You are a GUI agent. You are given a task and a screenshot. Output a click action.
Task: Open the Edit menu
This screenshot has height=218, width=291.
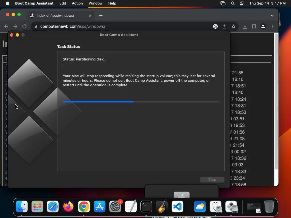click(x=63, y=3)
